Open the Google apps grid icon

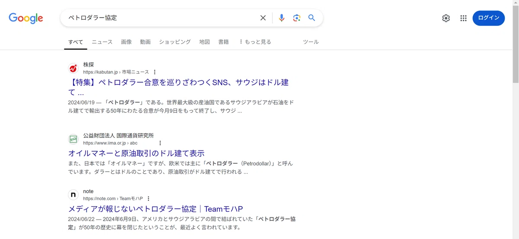[x=464, y=18]
